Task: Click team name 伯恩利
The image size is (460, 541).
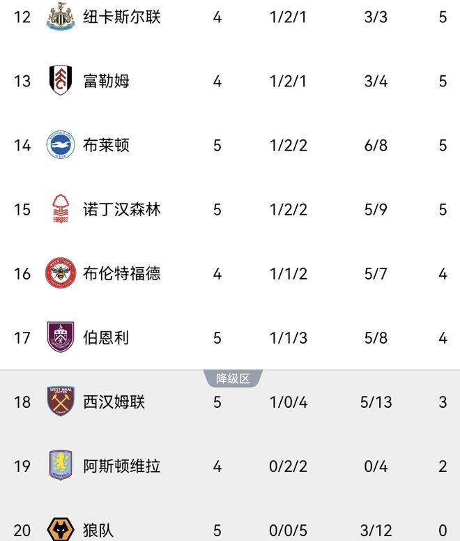Action: [x=106, y=337]
